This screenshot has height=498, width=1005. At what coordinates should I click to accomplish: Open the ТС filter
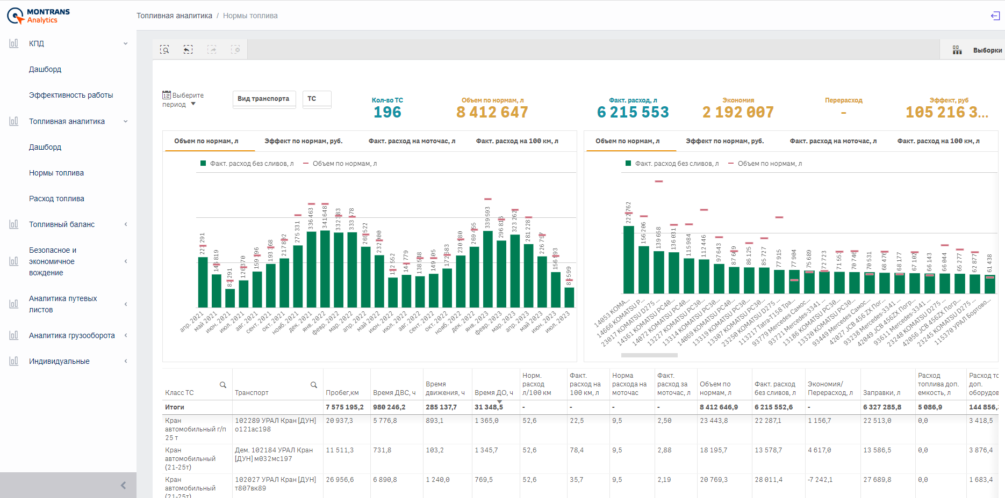click(317, 99)
